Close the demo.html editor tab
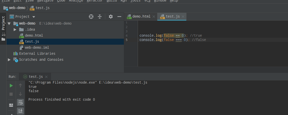 pyautogui.click(x=154, y=17)
